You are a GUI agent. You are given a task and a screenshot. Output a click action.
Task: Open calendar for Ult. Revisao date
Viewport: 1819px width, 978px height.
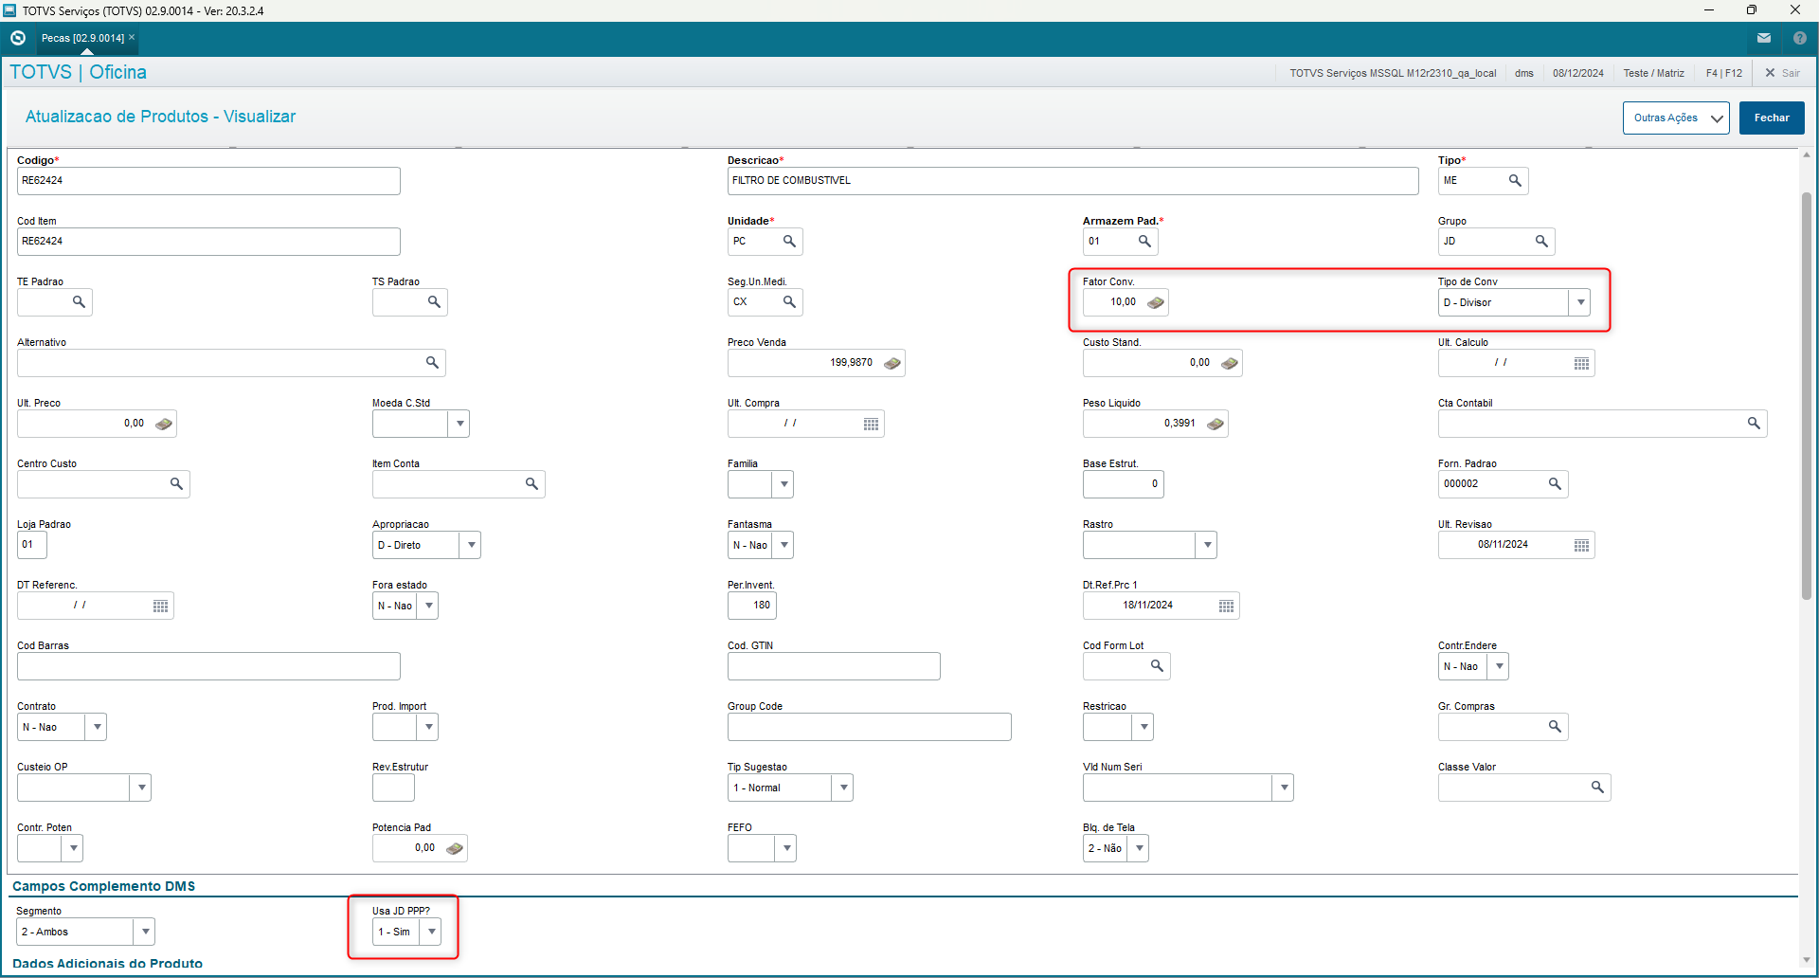tap(1581, 545)
